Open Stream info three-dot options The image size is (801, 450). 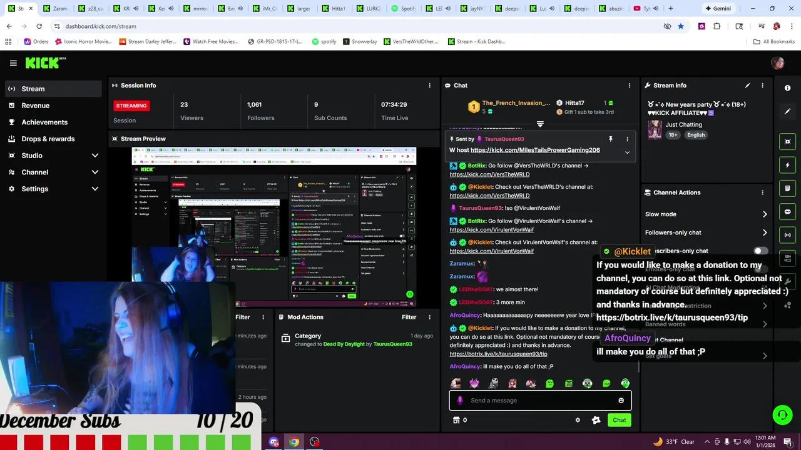762,86
